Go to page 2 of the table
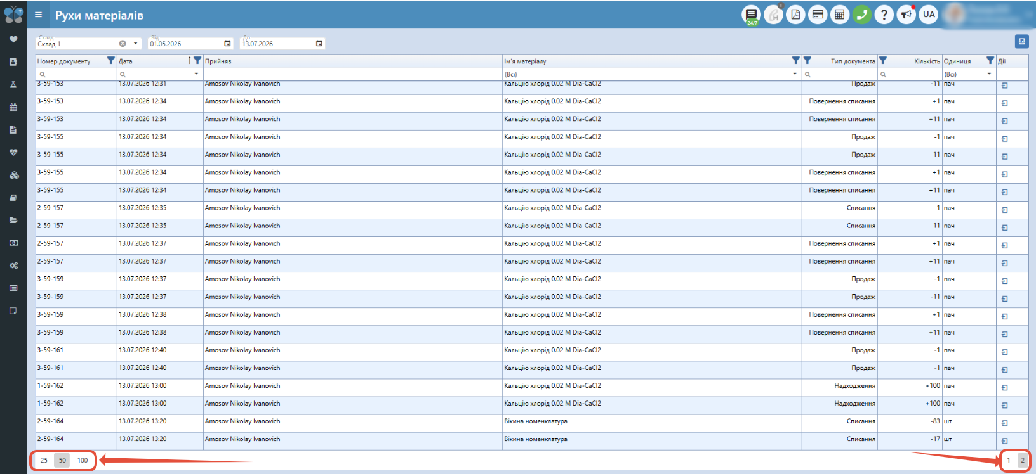 click(1023, 461)
